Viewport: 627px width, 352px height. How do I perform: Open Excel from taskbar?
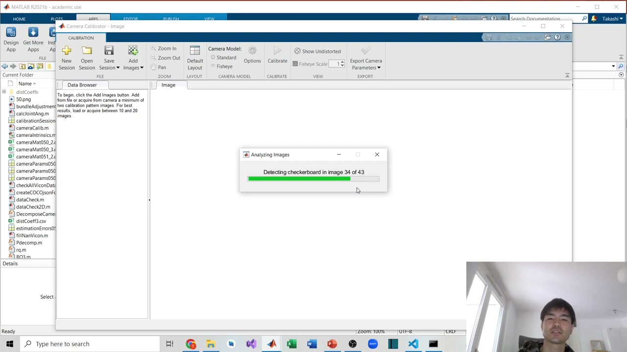point(291,344)
